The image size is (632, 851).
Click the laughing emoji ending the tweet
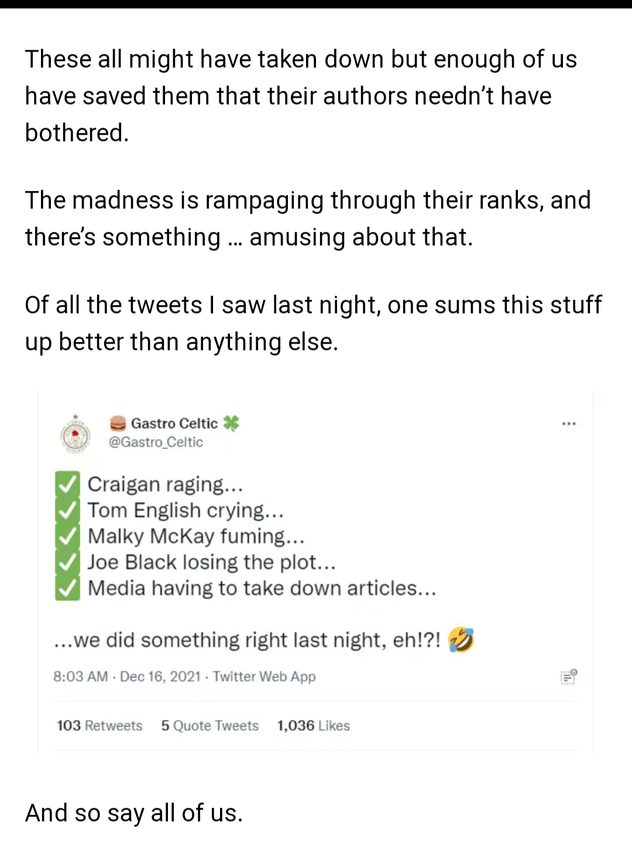point(461,640)
